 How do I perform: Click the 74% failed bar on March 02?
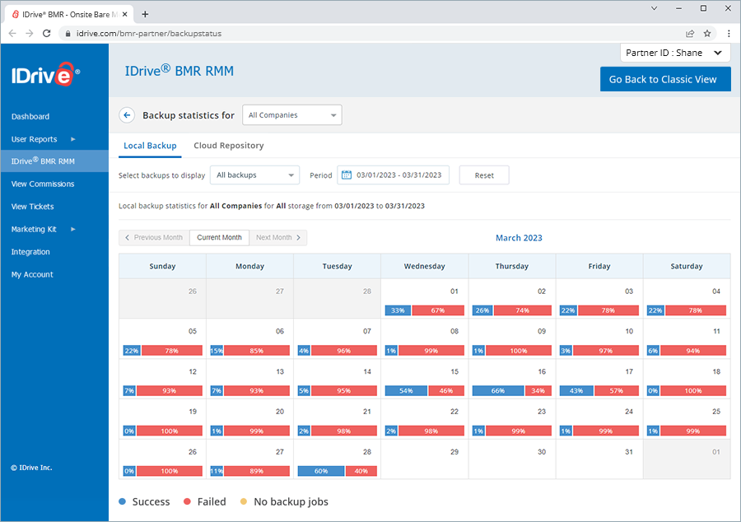[523, 310]
